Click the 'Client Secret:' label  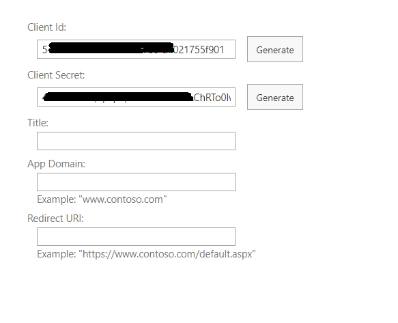(x=56, y=75)
